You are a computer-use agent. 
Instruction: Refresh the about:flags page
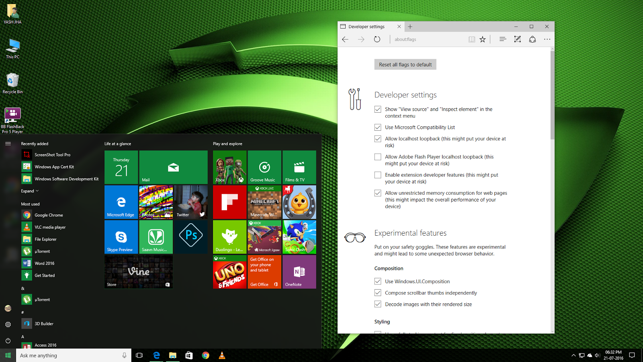(377, 39)
